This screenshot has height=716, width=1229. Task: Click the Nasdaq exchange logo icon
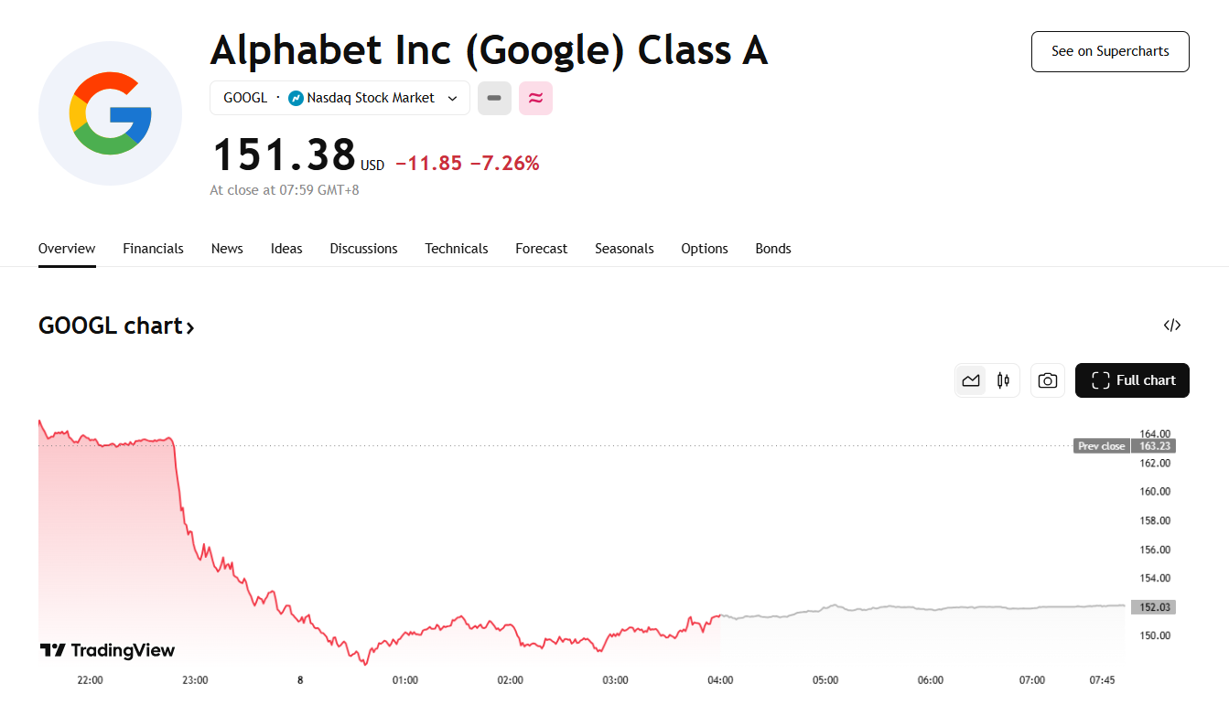(x=296, y=98)
